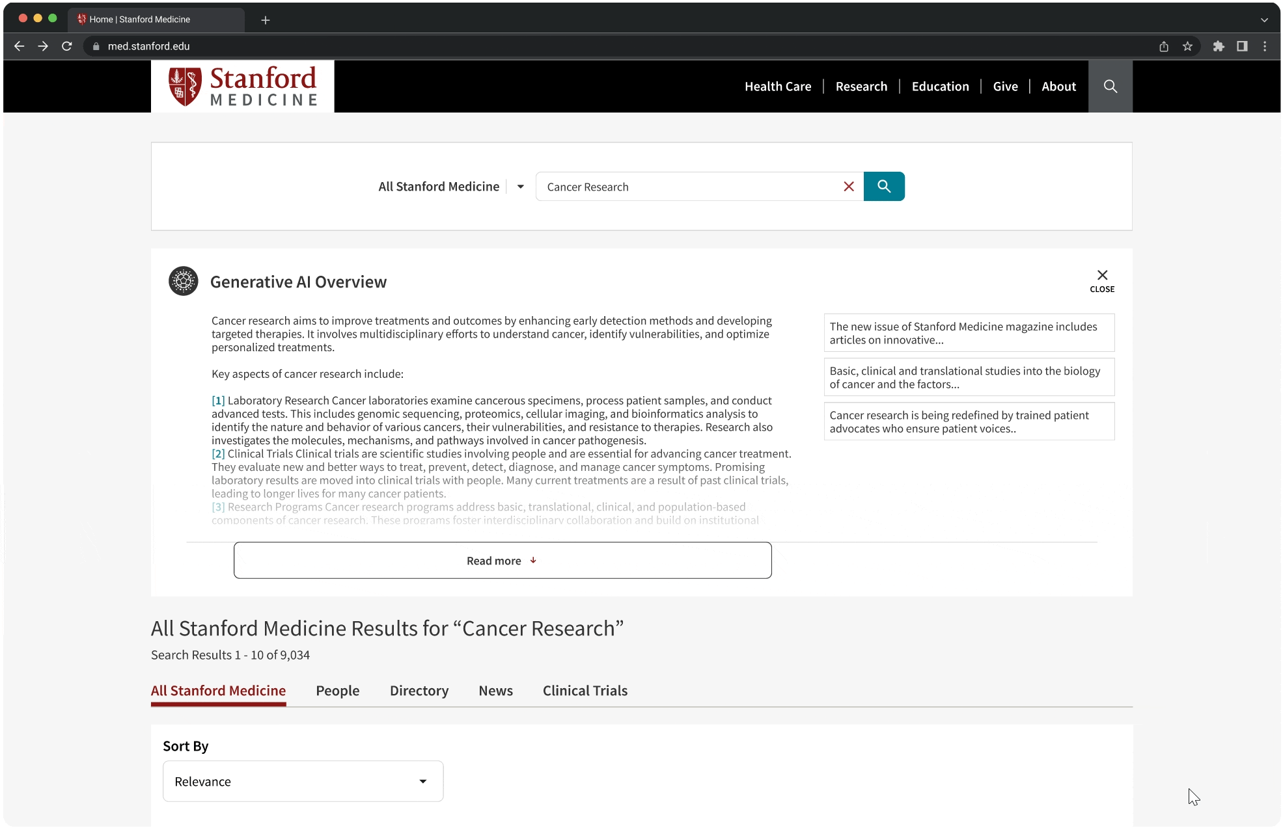Submit search with the teal magnifier button

(x=884, y=187)
